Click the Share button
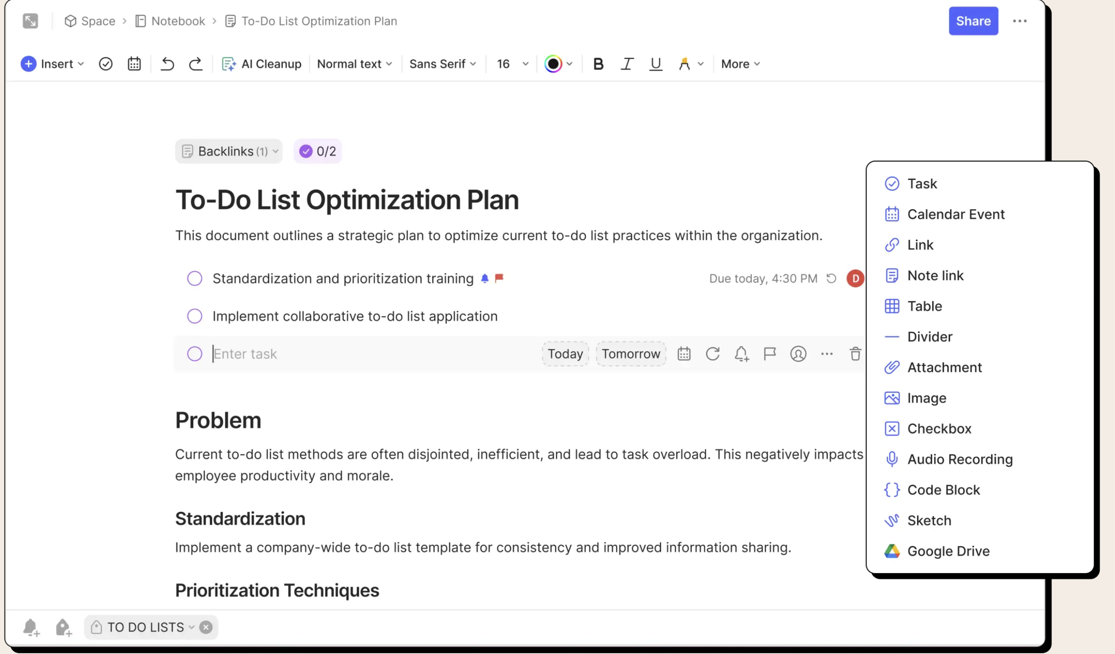This screenshot has height=654, width=1115. click(x=973, y=21)
